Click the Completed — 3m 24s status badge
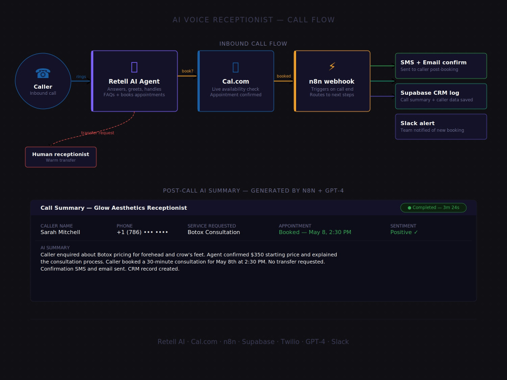507x380 pixels. (433, 208)
